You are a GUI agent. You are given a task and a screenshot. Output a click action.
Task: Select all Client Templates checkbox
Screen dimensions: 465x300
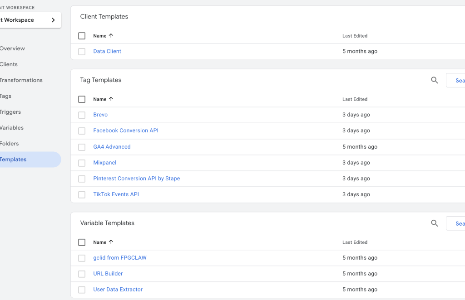82,36
